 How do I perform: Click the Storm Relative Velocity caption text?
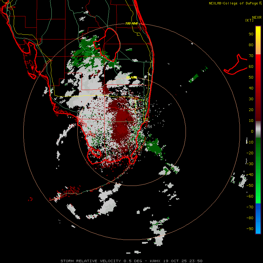click(131, 261)
